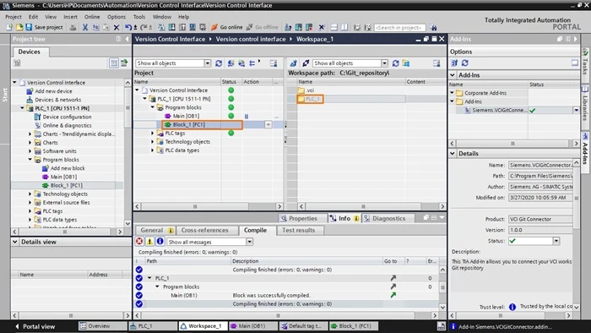The width and height of the screenshot is (591, 333).
Task: Toggle information messages filter icon
Action: click(x=160, y=242)
